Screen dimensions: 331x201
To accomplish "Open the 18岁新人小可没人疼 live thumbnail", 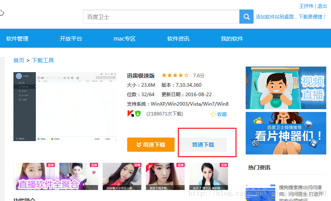I will click(x=122, y=176).
